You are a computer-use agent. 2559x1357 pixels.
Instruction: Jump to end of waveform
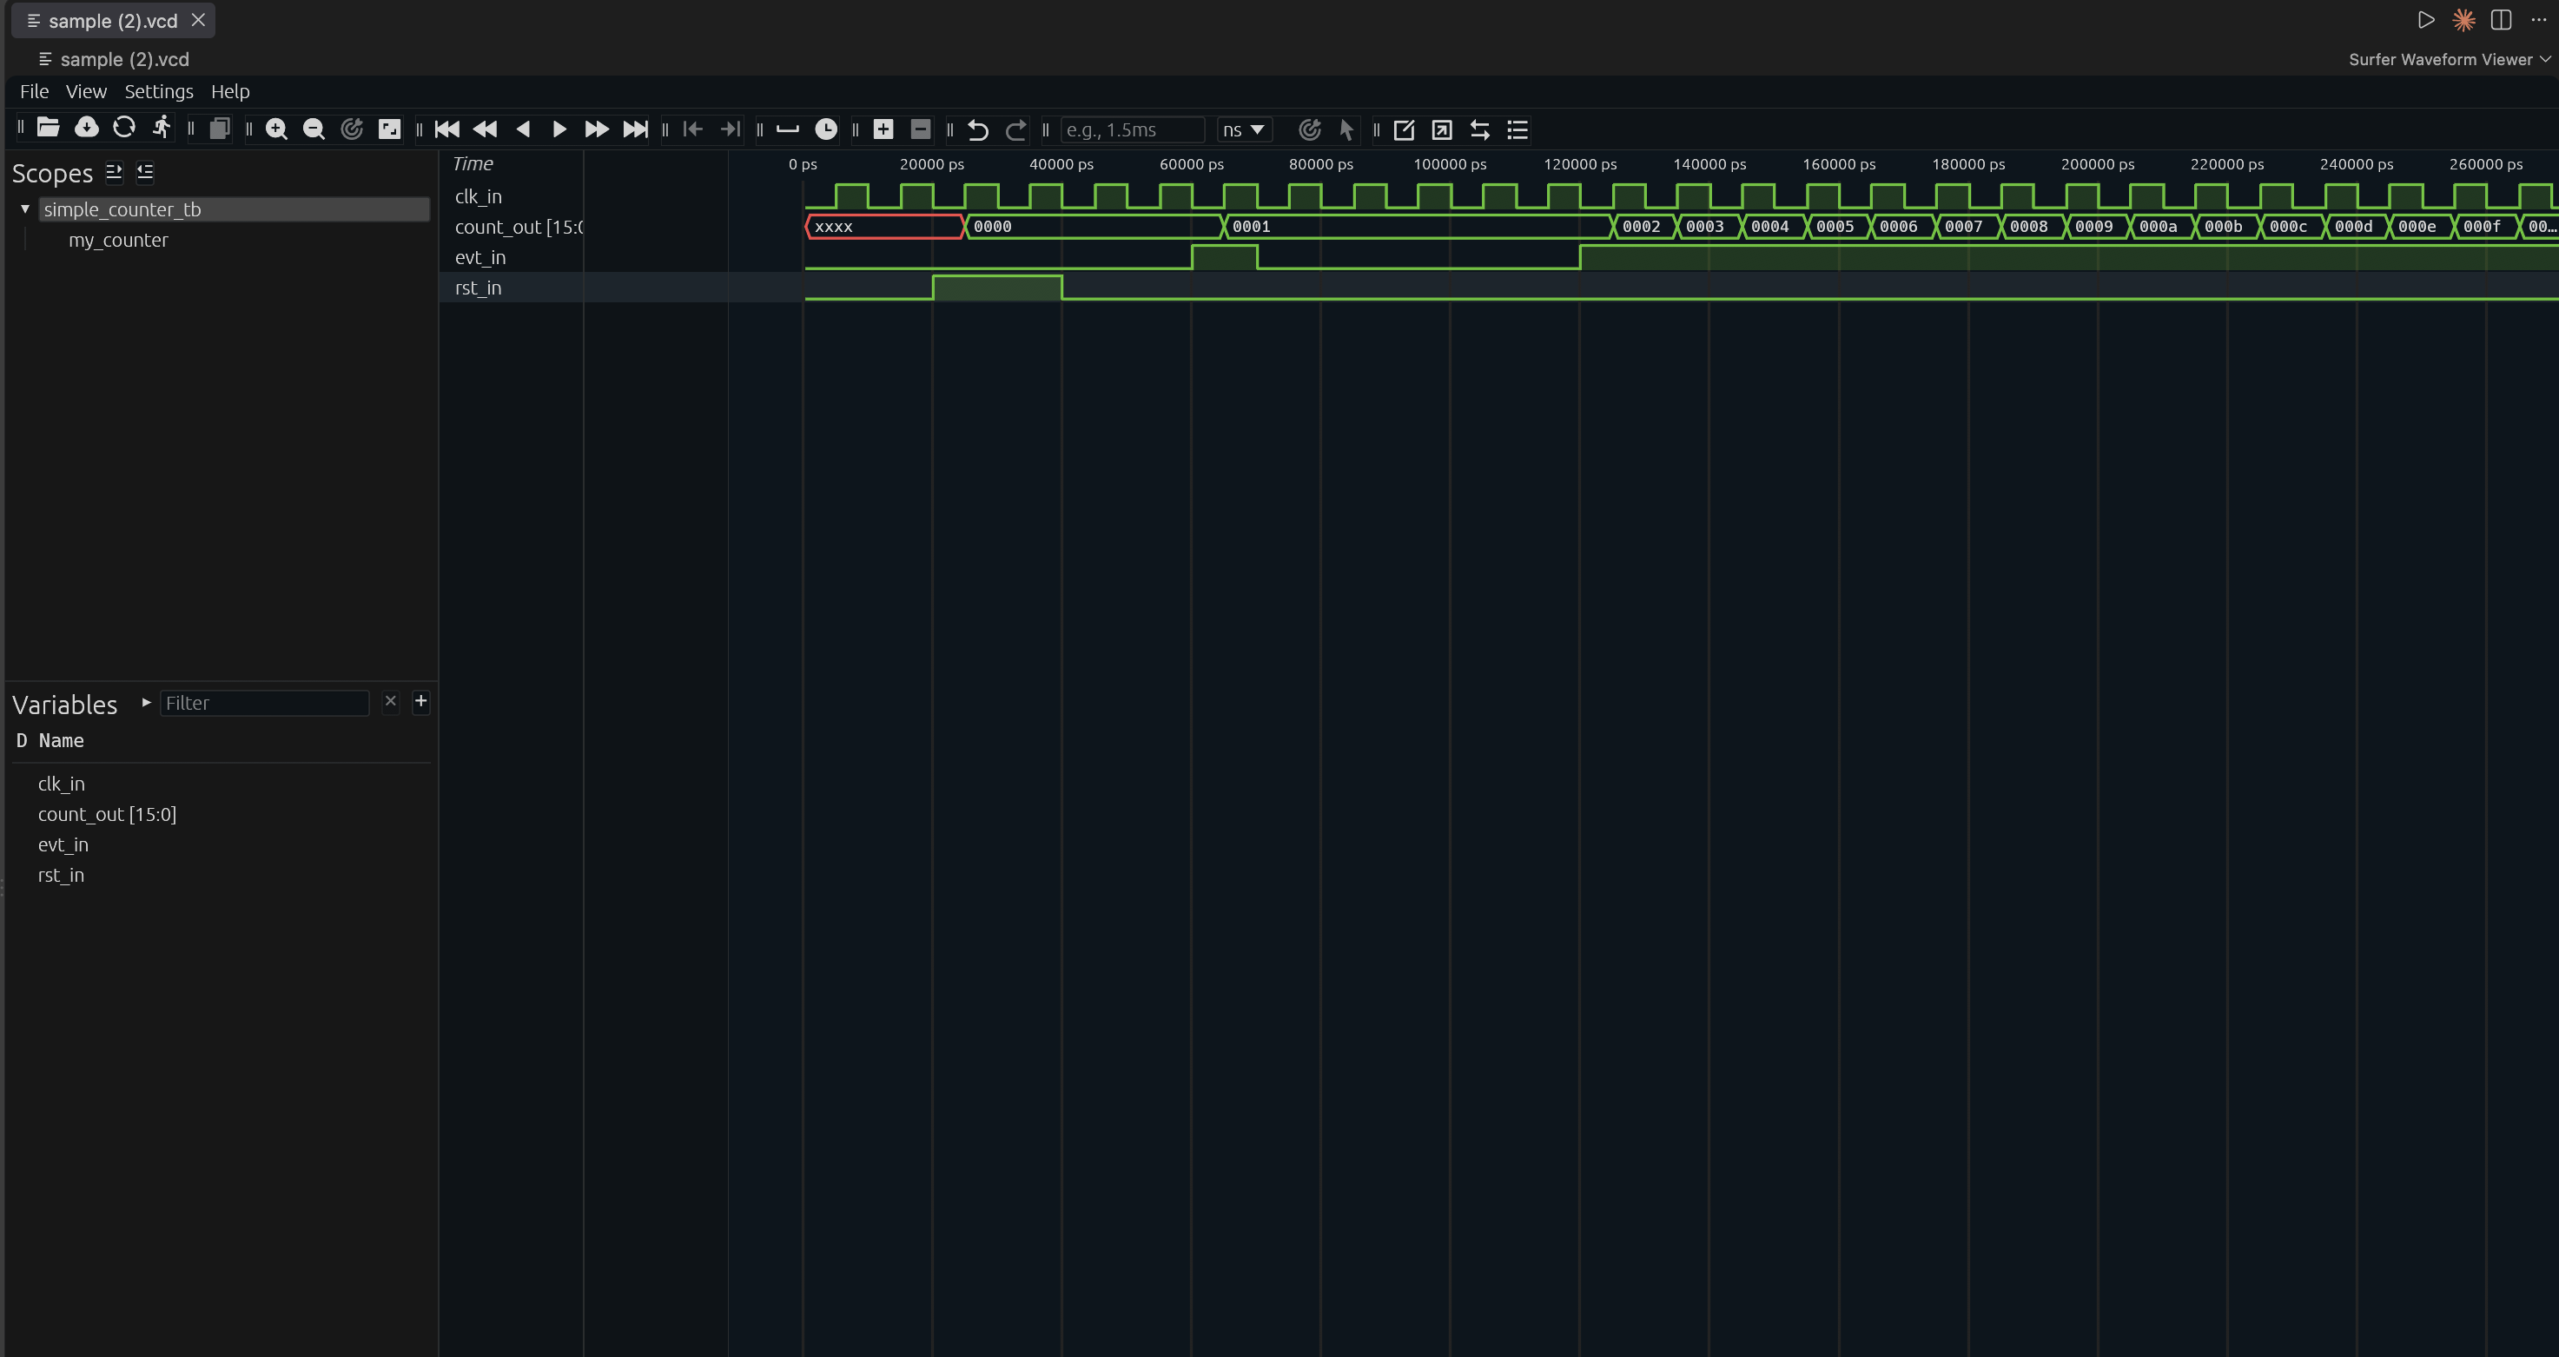pos(635,129)
